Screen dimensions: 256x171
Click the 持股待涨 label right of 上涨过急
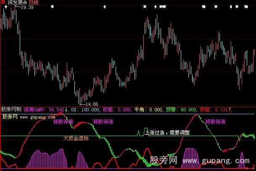(x=215, y=122)
